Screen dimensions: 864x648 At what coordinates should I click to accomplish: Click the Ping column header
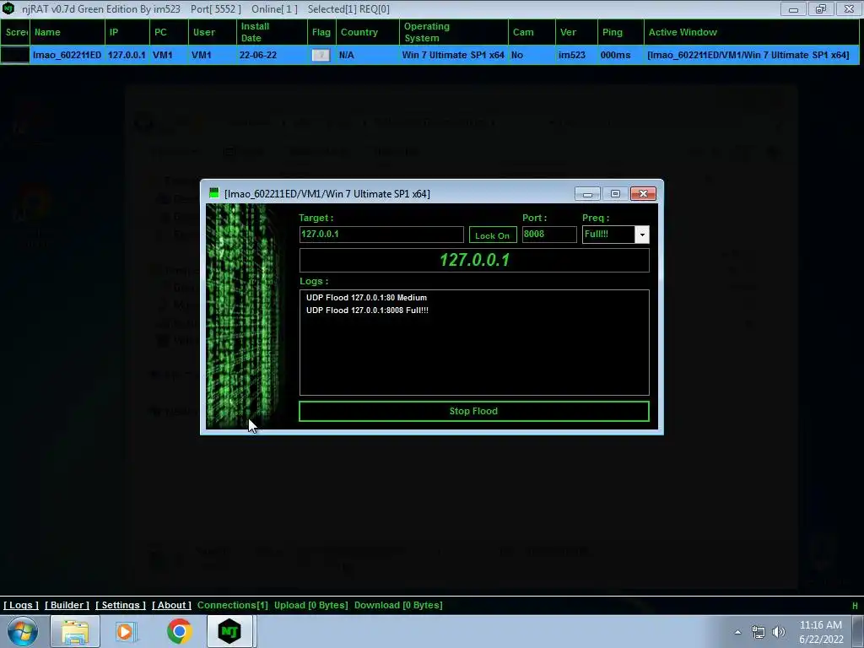620,32
